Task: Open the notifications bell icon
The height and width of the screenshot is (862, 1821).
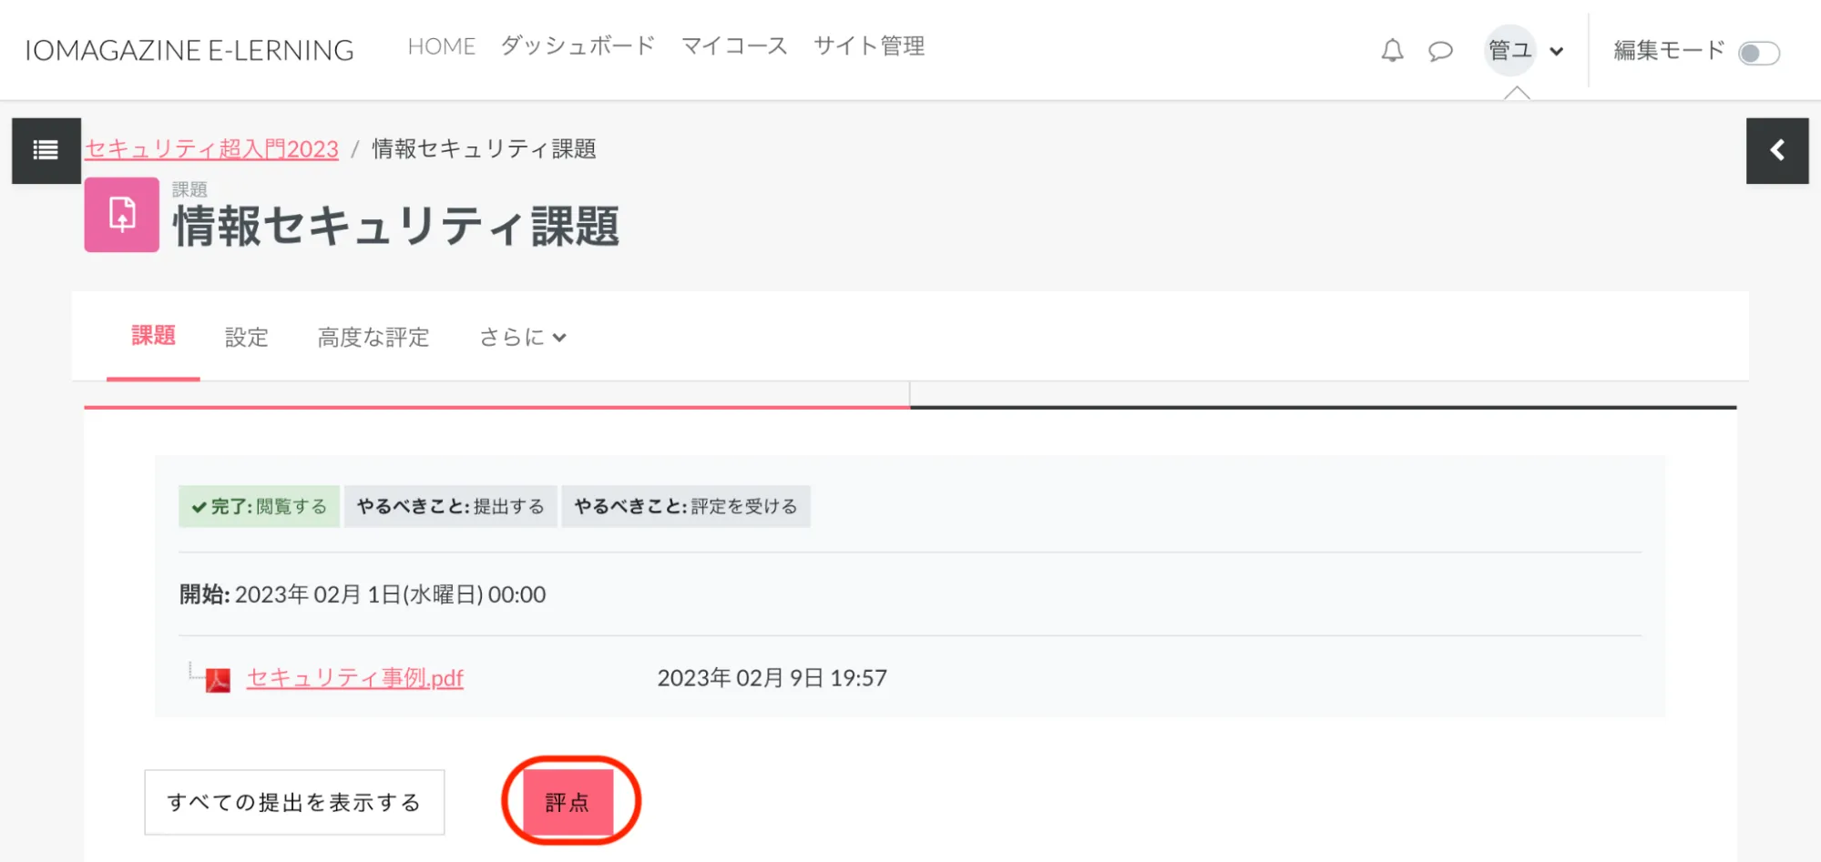Action: coord(1392,50)
